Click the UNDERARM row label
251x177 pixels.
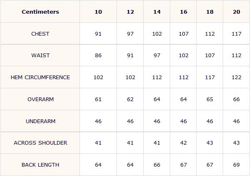40,121
